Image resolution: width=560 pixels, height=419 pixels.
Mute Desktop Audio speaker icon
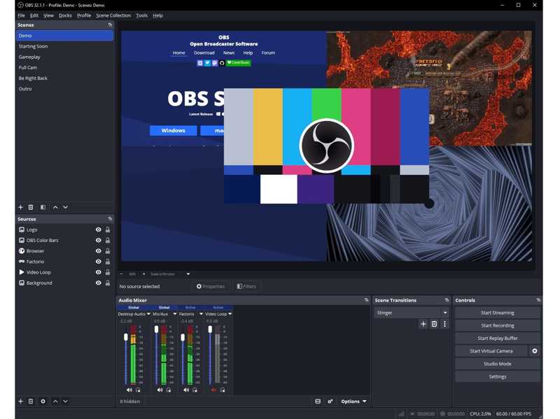(x=129, y=390)
